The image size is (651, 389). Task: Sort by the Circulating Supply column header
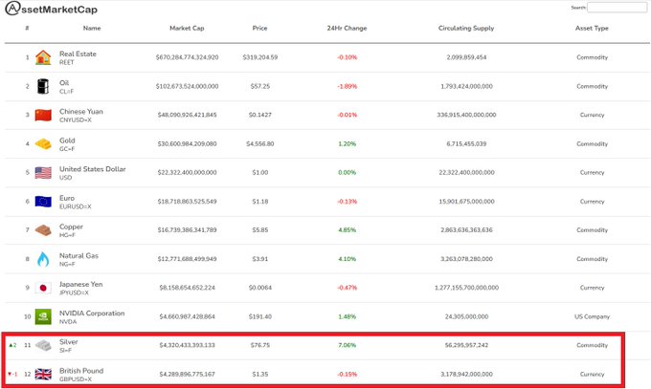click(x=466, y=29)
